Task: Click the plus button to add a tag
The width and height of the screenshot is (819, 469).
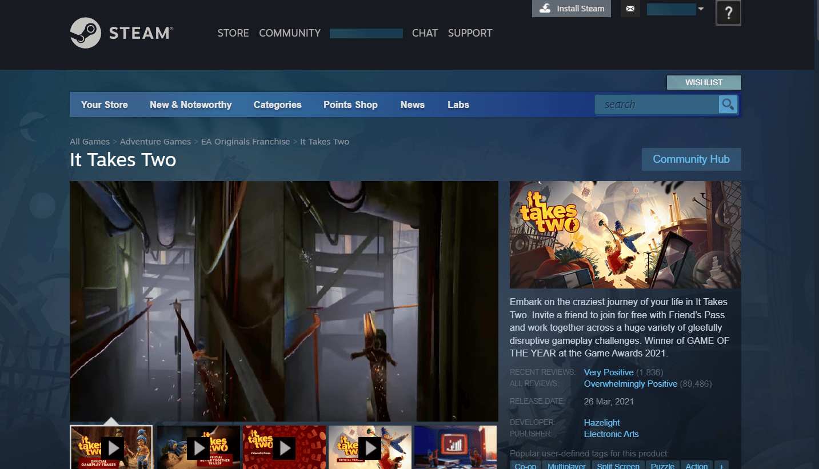Action: tap(721, 466)
